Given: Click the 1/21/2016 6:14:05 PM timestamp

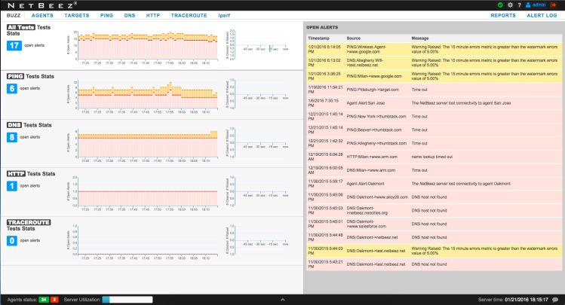Looking at the screenshot, I should [x=324, y=49].
